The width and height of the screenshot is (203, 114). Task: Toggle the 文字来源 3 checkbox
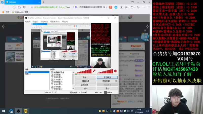coord(52,80)
